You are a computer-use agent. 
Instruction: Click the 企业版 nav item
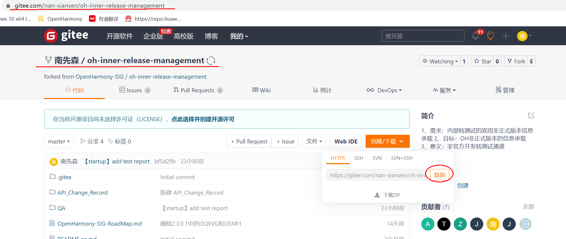coord(153,36)
